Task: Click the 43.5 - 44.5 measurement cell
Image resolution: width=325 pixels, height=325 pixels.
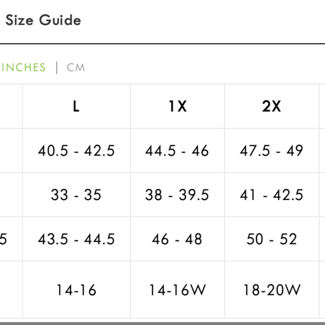Action: click(x=76, y=239)
